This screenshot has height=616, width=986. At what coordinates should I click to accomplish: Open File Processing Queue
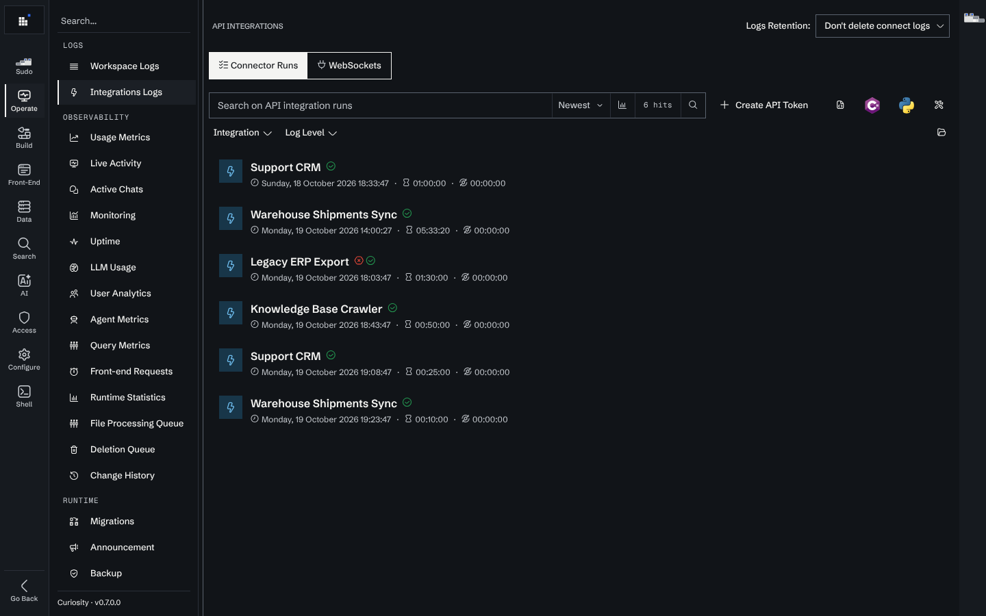[x=127, y=424]
